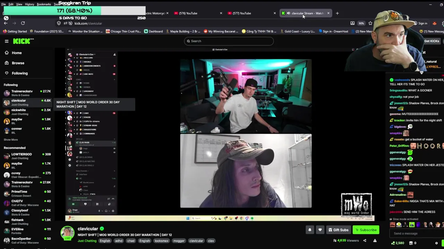The image size is (444, 249).
Task: Click the share stream icon
Action: click(365, 241)
